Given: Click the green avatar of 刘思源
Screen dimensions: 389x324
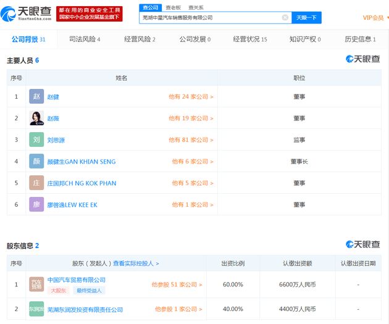Looking at the screenshot, I should (36, 140).
